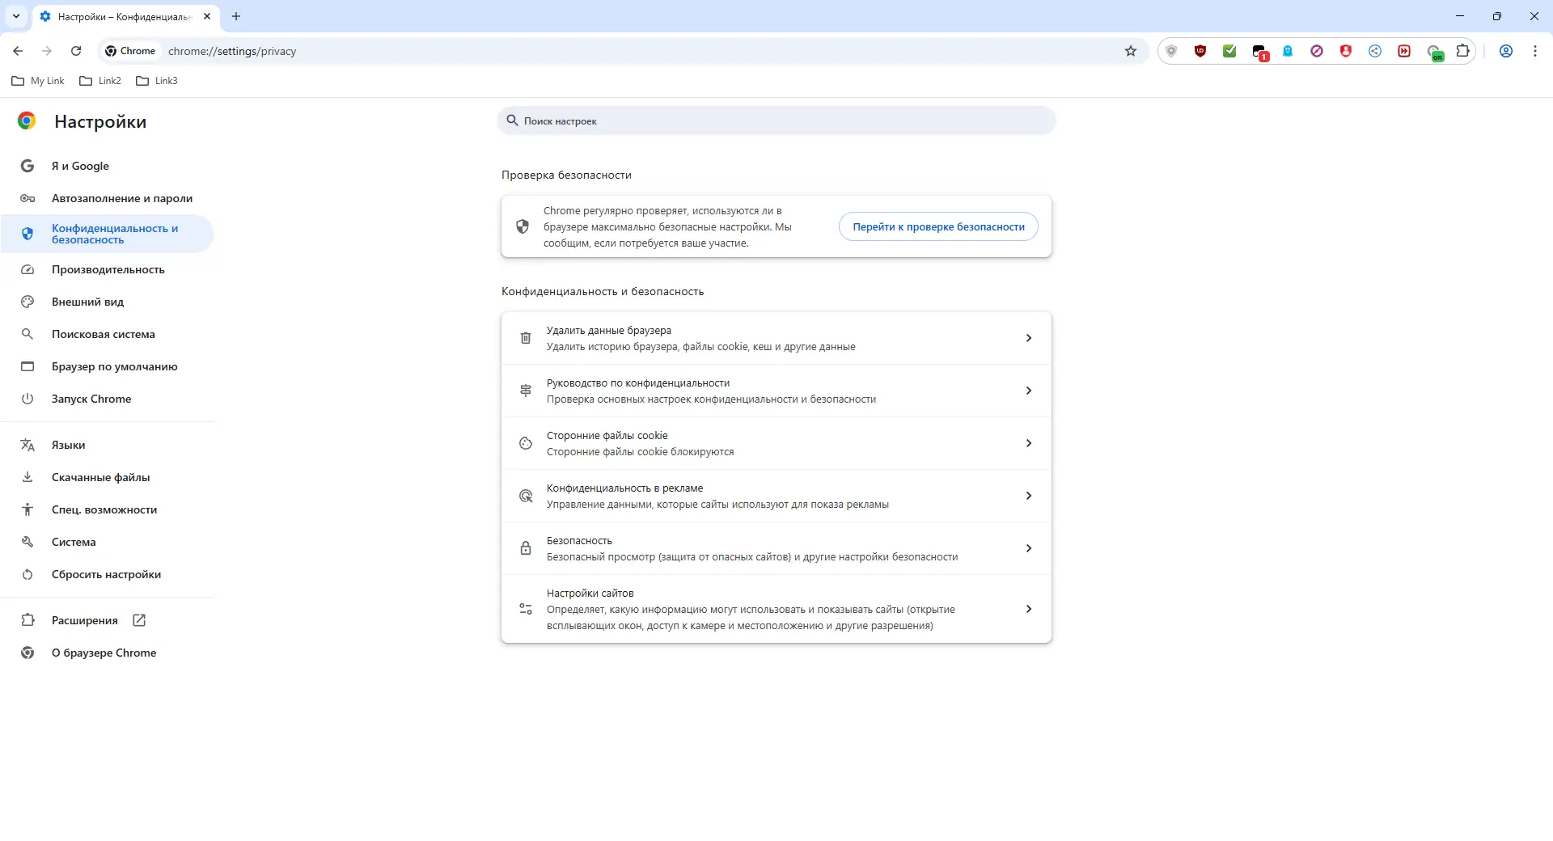
Task: Open the My Link bookmarks folder
Action: point(37,80)
